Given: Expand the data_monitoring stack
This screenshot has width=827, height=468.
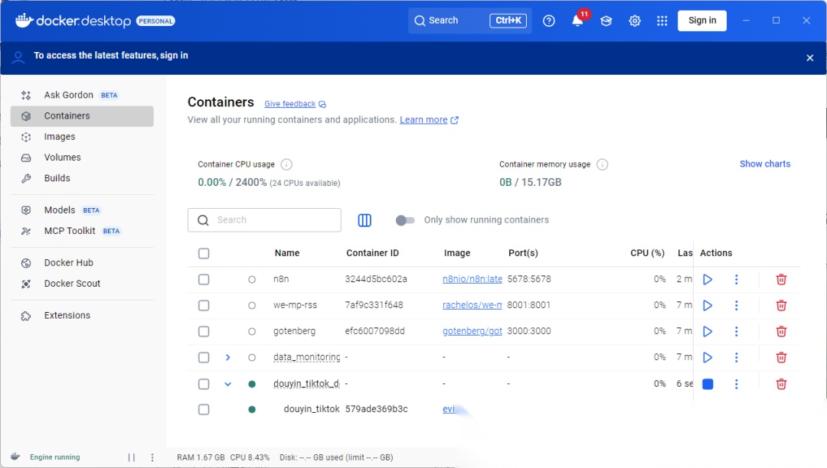Looking at the screenshot, I should pos(228,357).
